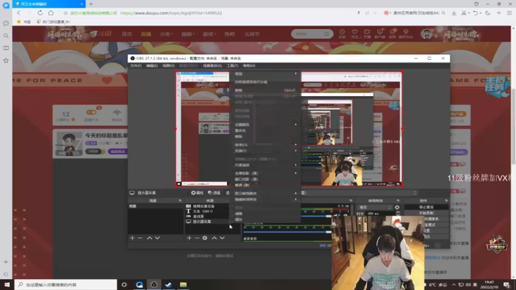
Task: Open OBS 视图(V) menu
Action: tap(168, 66)
